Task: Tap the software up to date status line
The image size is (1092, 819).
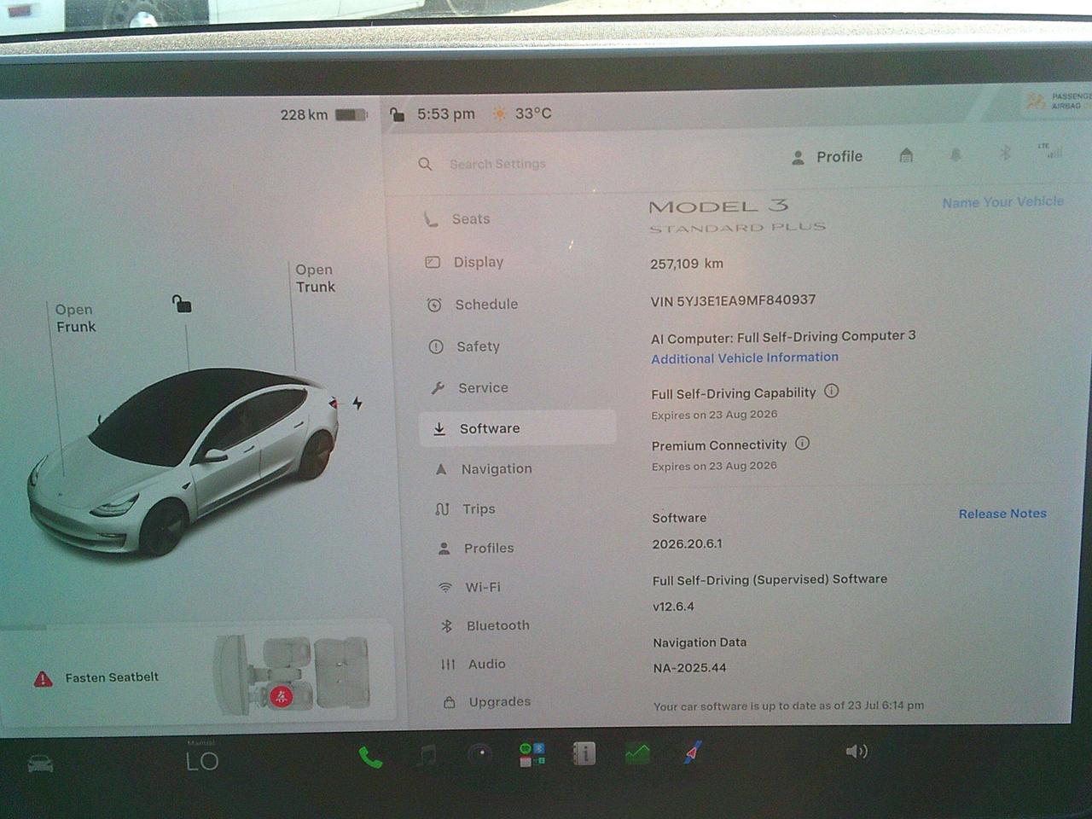Action: coord(788,706)
